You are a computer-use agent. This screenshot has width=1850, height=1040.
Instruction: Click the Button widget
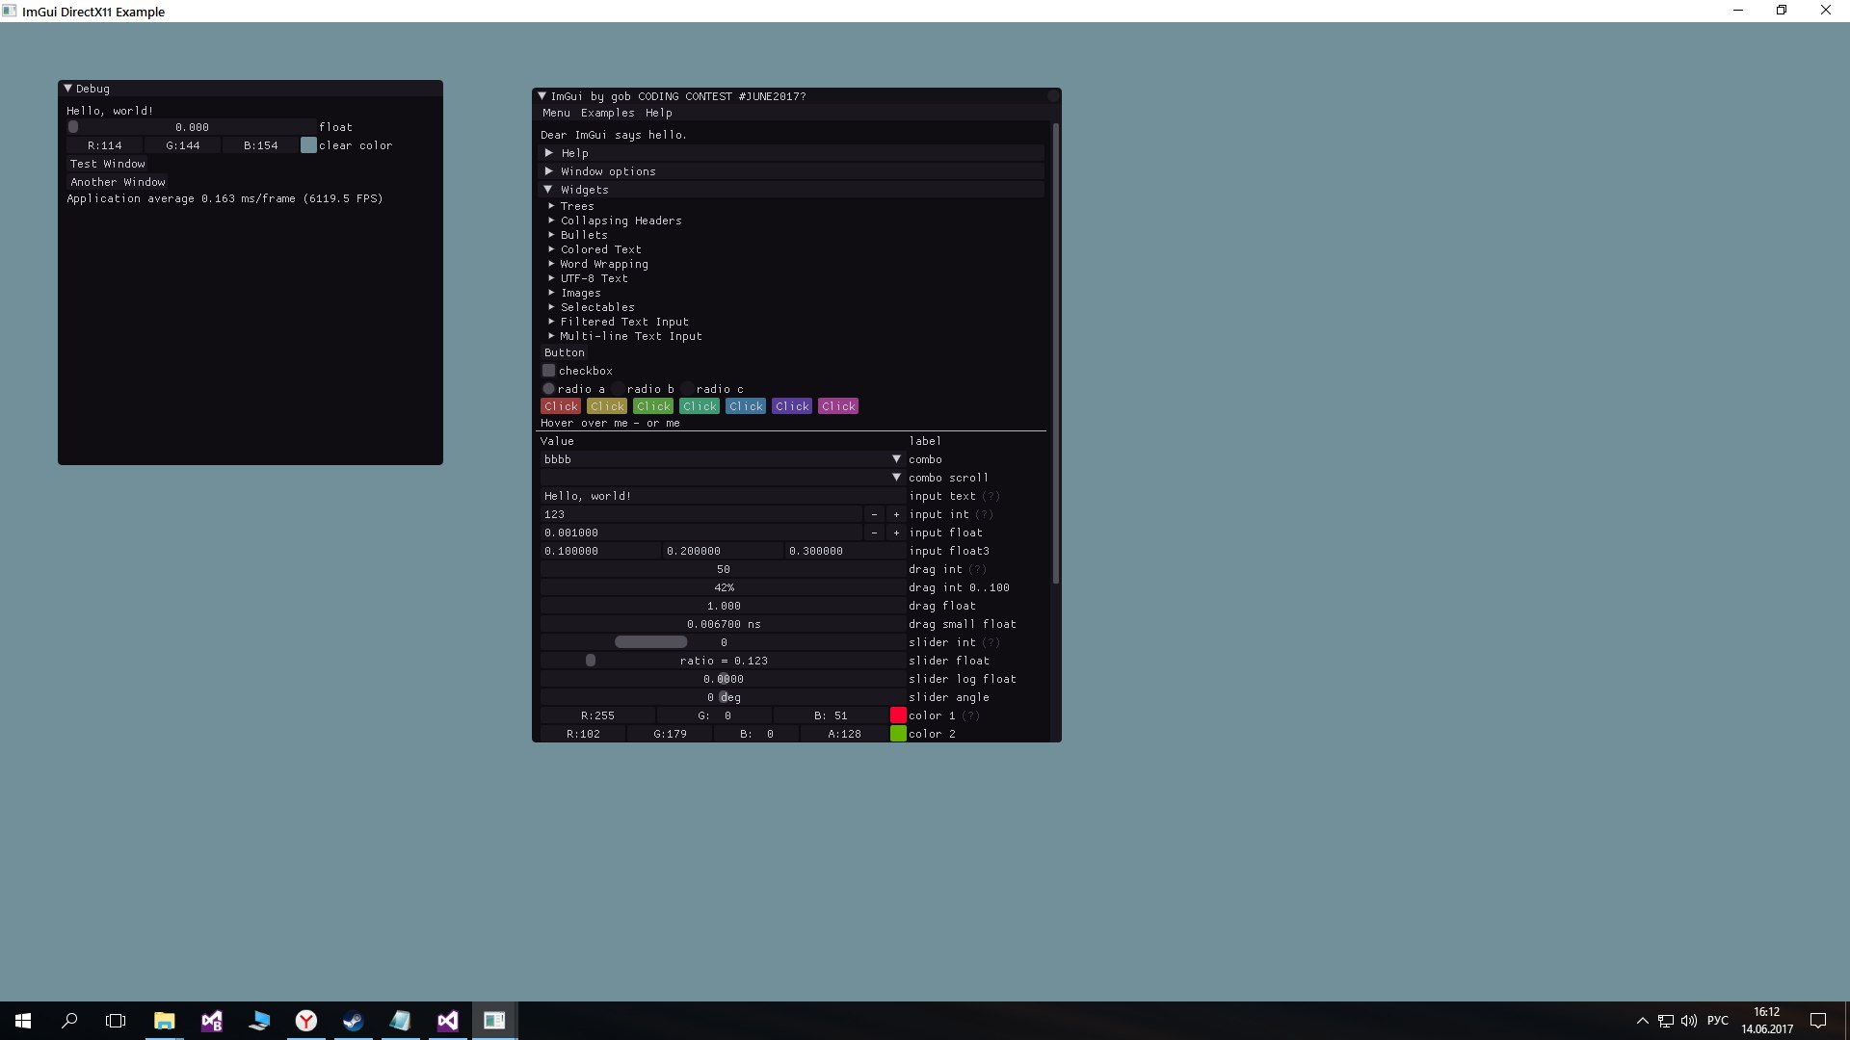(564, 352)
